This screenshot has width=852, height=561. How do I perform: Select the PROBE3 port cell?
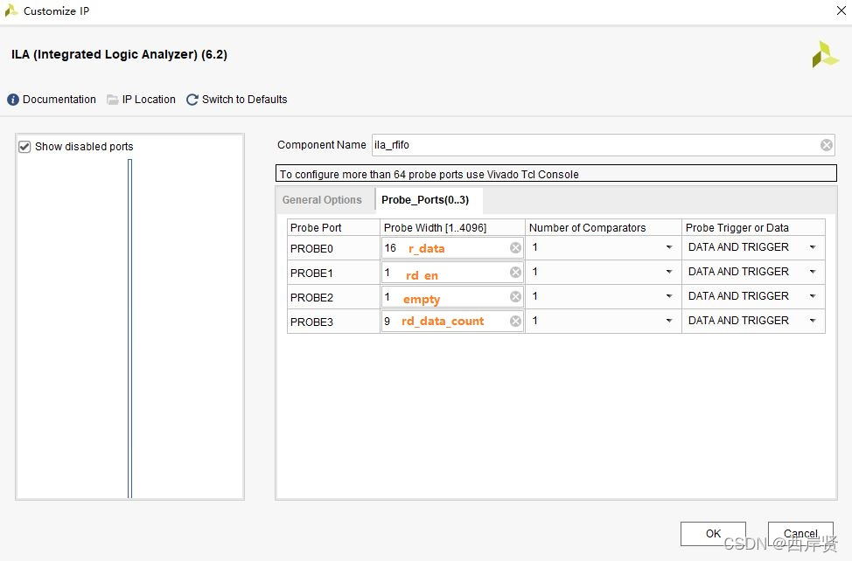[333, 322]
